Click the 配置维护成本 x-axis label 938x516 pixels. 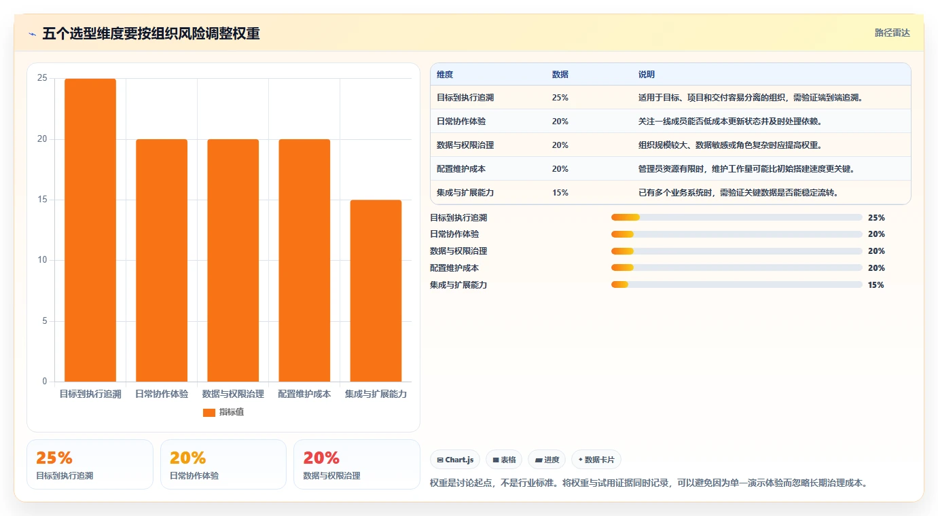point(304,394)
